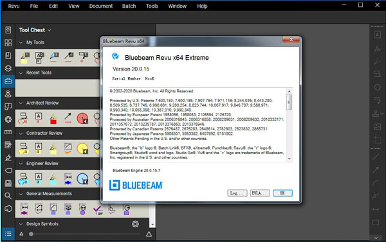
Task: Open the File Access panel icon
Action: [x=8, y=30]
